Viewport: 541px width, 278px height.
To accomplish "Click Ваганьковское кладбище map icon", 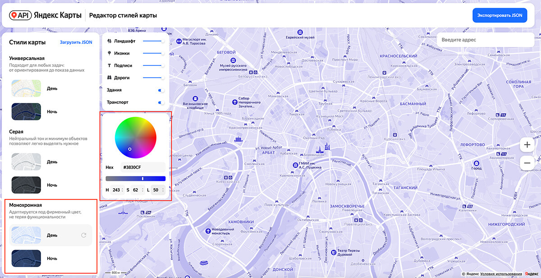I will tap(196, 98).
